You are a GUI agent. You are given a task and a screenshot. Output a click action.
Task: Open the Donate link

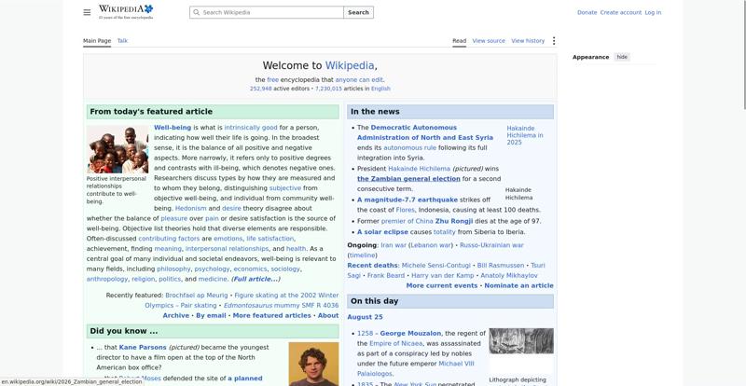[587, 12]
